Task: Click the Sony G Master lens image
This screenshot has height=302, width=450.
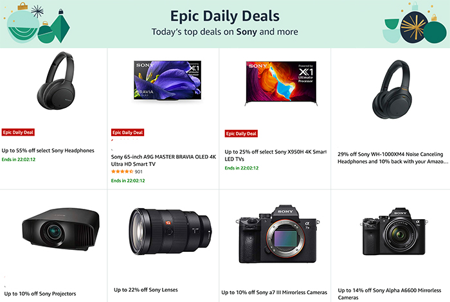Action: click(x=170, y=231)
